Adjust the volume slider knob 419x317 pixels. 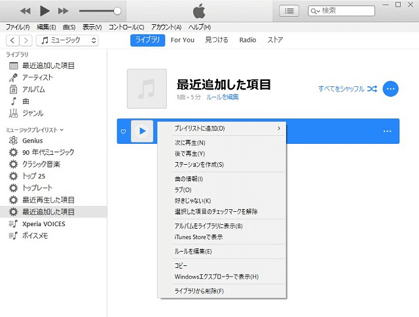point(117,11)
